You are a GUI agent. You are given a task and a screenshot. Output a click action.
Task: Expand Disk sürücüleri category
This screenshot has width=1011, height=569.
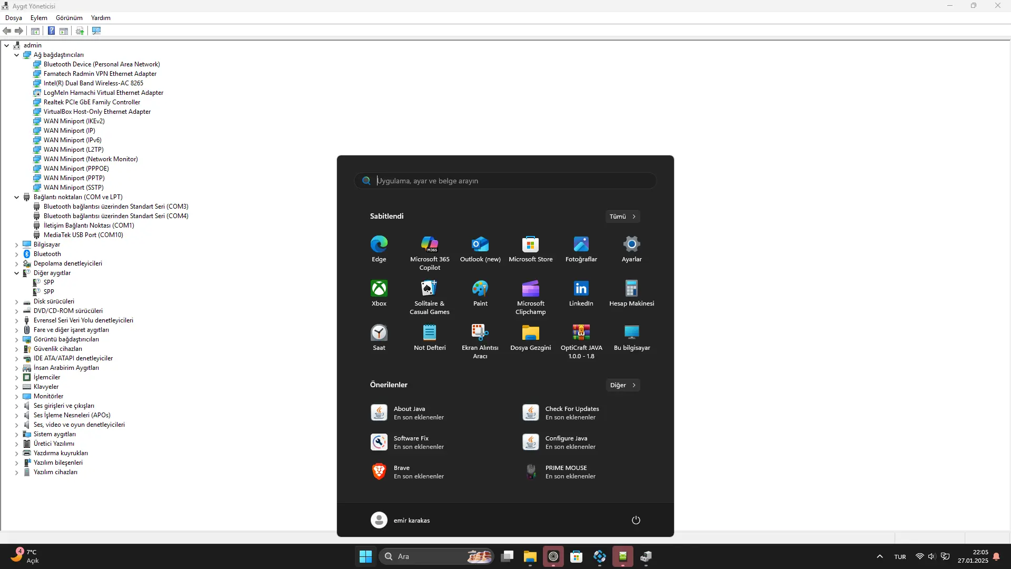[17, 302]
